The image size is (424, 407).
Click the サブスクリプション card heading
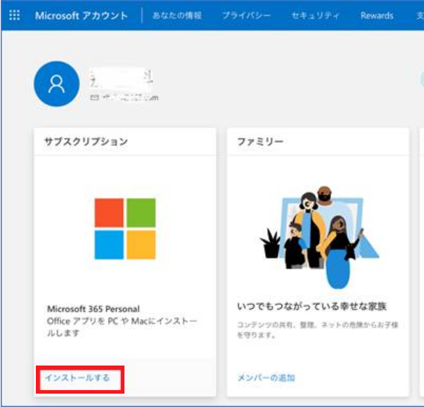(x=86, y=141)
